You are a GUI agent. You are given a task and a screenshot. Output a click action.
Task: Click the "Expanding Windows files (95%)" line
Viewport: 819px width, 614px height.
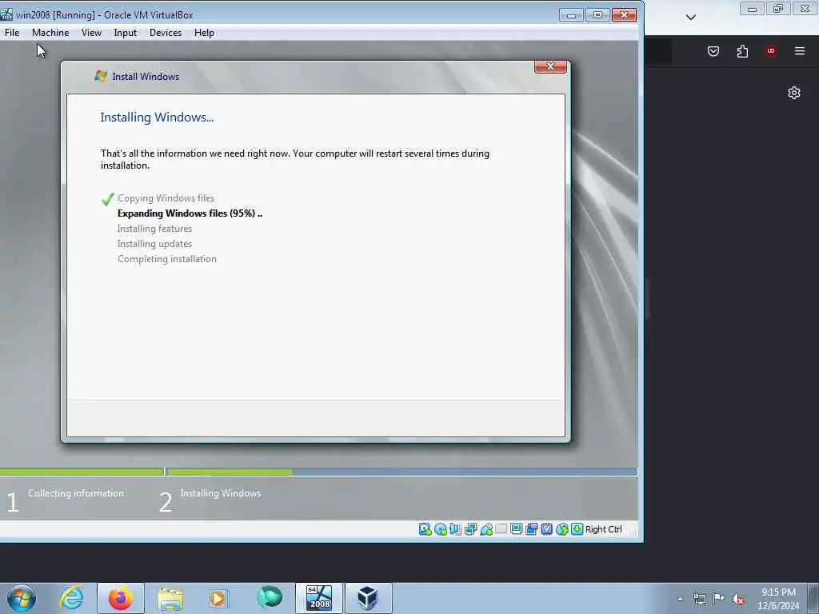190,213
